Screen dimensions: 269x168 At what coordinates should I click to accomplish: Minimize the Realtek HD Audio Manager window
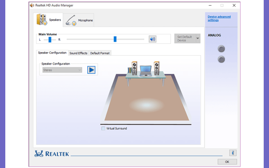pyautogui.click(x=210, y=5)
